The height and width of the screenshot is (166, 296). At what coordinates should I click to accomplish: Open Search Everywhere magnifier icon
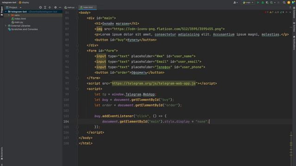tap(284, 2)
